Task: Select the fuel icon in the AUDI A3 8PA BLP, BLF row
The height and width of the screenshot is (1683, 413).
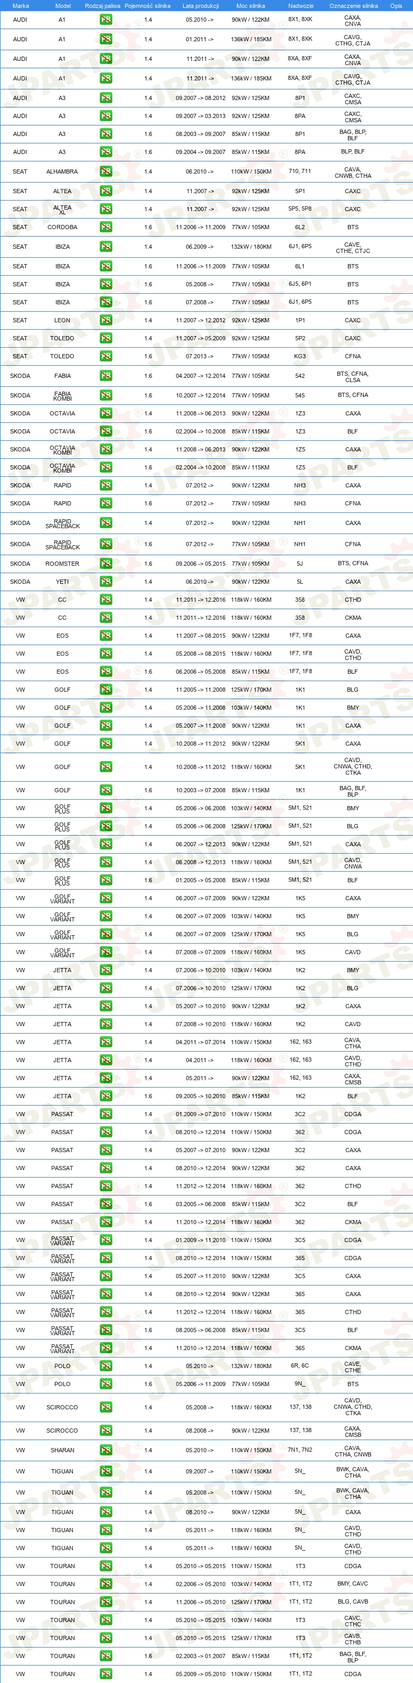Action: 106,151
